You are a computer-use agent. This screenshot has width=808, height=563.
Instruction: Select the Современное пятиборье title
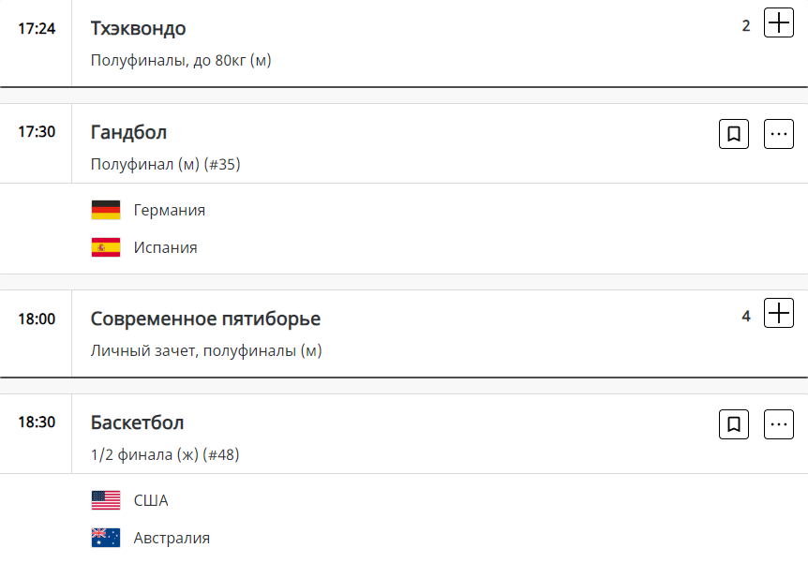tap(205, 319)
